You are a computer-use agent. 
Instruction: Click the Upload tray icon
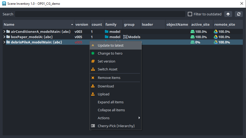pos(93,94)
